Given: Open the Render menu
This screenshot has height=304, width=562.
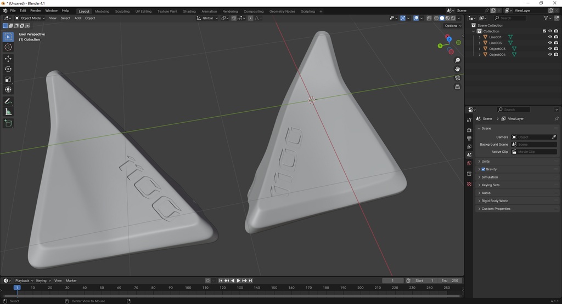Looking at the screenshot, I should pos(36,11).
